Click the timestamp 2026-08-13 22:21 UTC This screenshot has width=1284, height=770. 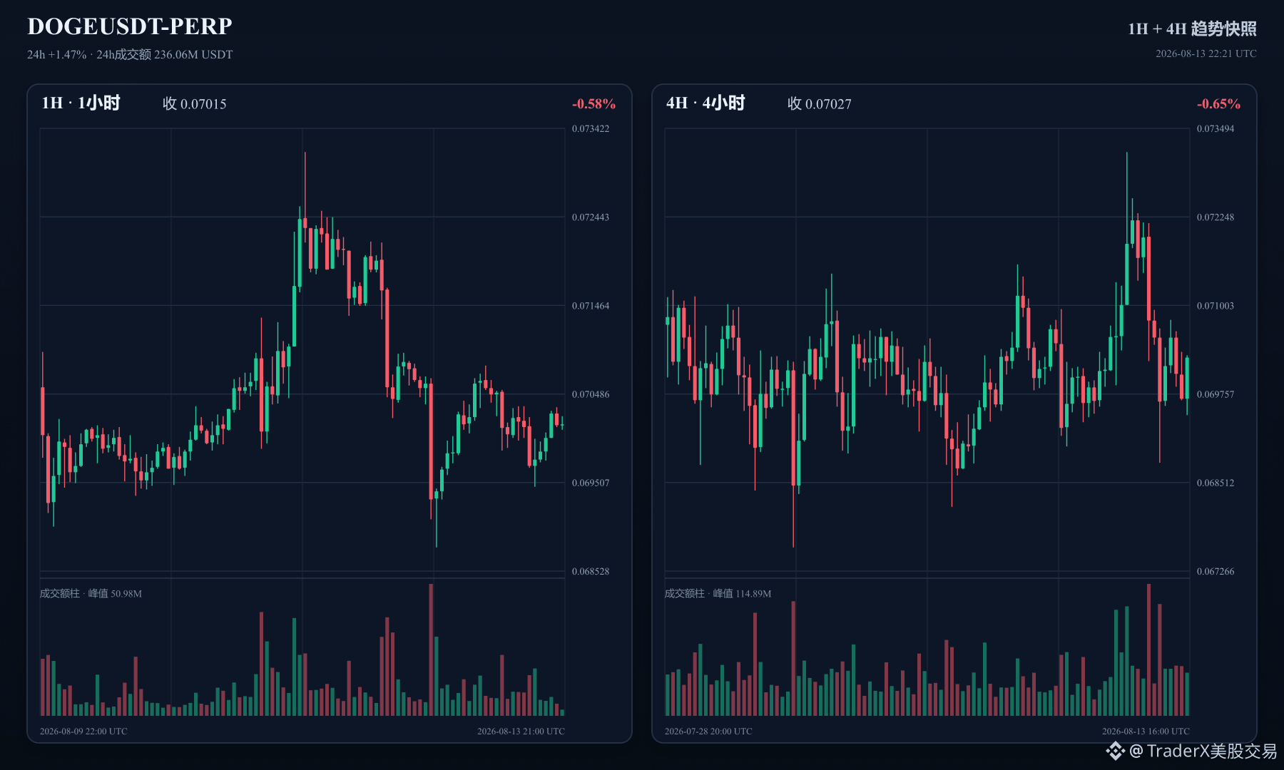click(1206, 53)
